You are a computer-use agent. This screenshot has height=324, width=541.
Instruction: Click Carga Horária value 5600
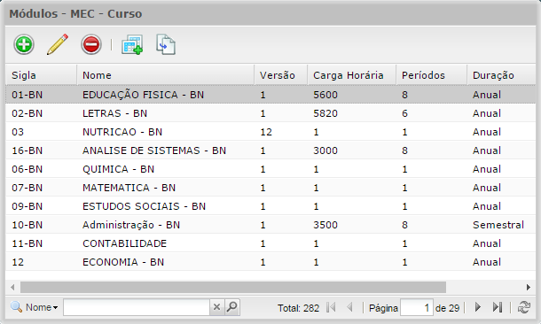325,95
